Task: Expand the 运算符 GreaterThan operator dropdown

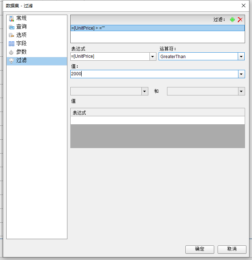Action: tap(241, 57)
